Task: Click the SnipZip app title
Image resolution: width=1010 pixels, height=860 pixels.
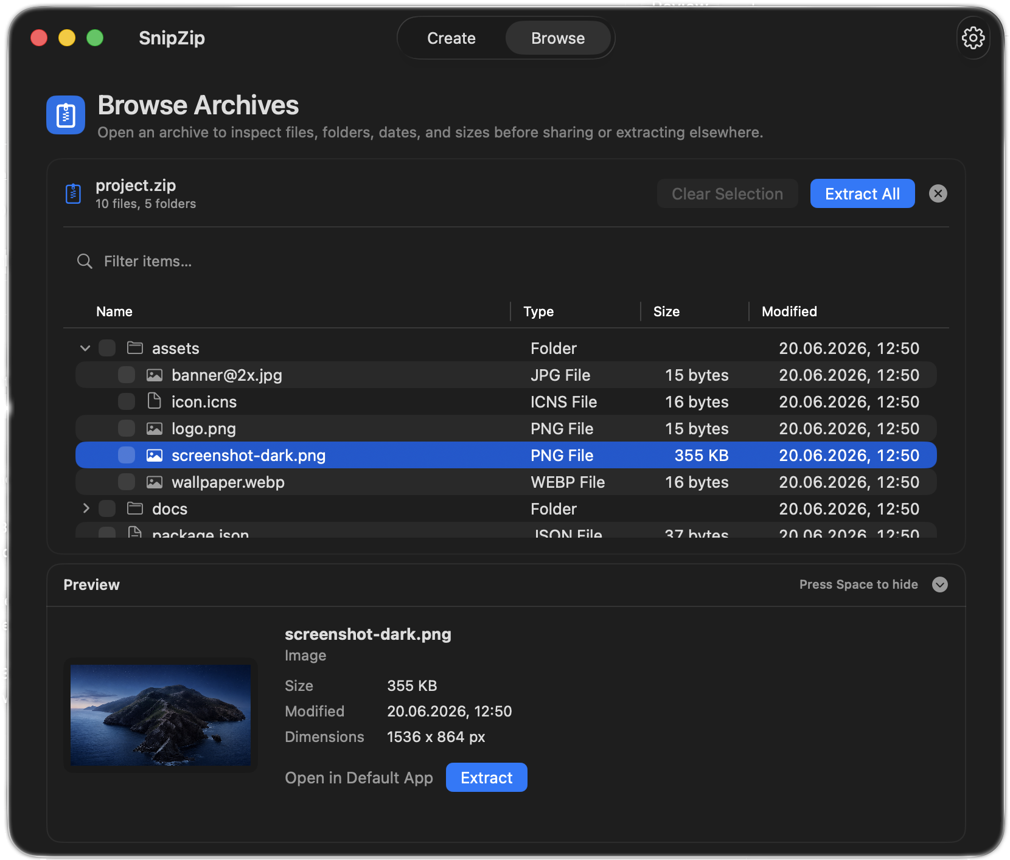Action: coord(172,38)
